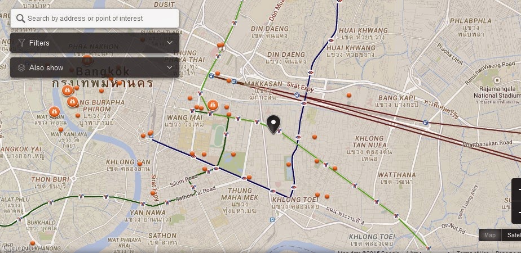The image size is (521, 253).
Task: Open the binoculars marker left of Burapha Phirom label
Action: click(72, 102)
